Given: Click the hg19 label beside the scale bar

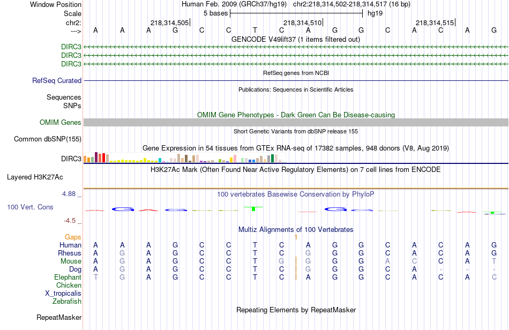Looking at the screenshot, I should click(x=375, y=13).
